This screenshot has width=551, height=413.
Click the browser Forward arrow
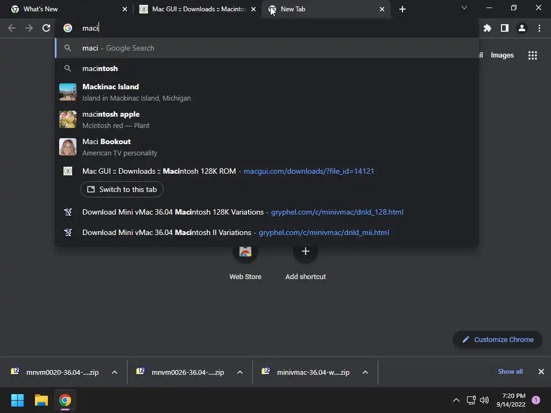coord(29,28)
